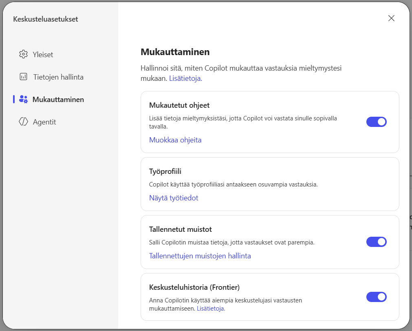This screenshot has height=331, width=412.
Task: Turn off the Tallennetut muistot switch
Action: pos(376,242)
